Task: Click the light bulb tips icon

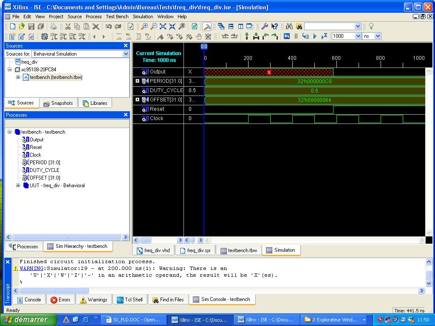Action: [371, 26]
